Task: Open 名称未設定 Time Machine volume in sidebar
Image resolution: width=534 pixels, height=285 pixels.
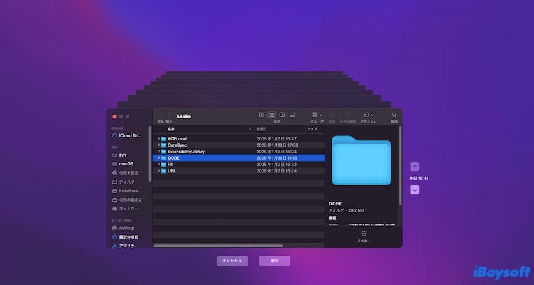Action: 130,173
